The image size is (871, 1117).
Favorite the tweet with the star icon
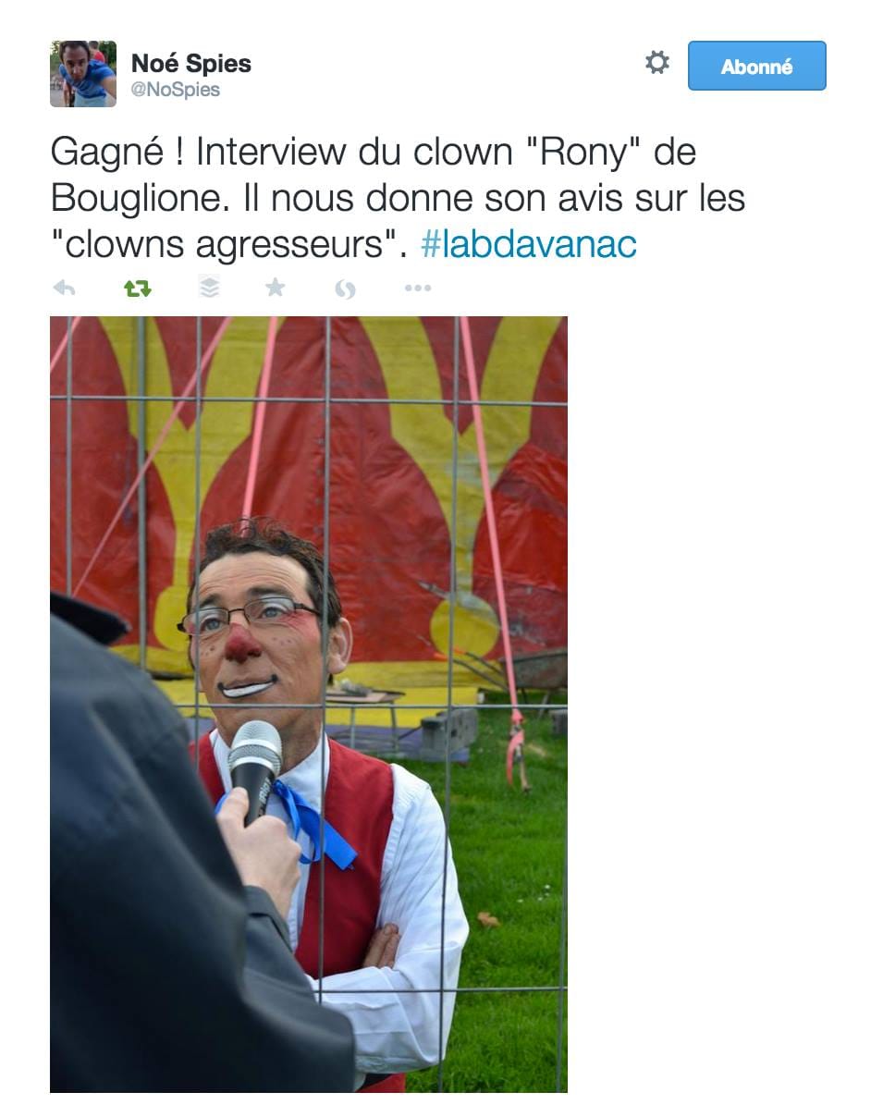(275, 288)
